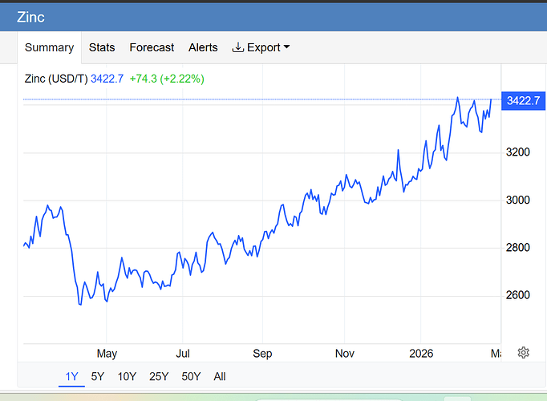Screen dimensions: 547x401
Task: Select the Alerts tab
Action: pyautogui.click(x=203, y=47)
